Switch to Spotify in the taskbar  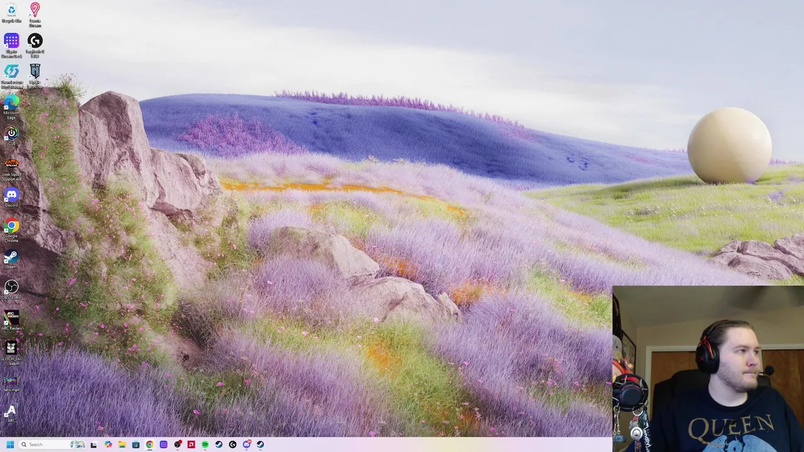(205, 444)
